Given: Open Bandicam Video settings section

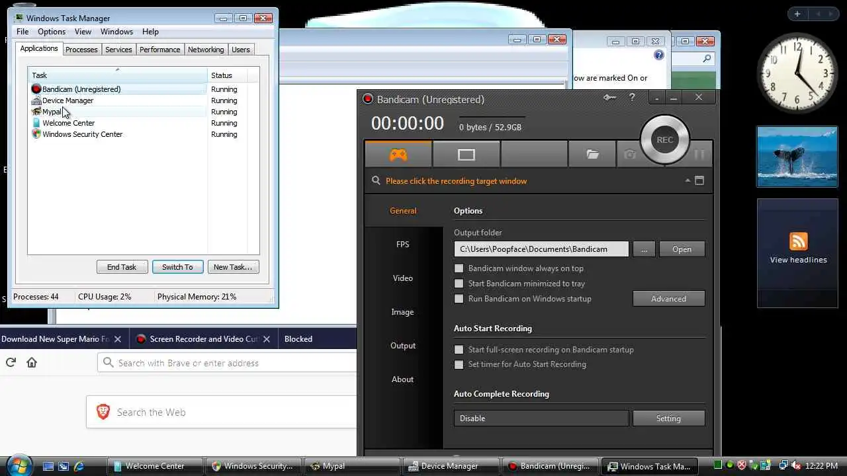Looking at the screenshot, I should coord(403,278).
